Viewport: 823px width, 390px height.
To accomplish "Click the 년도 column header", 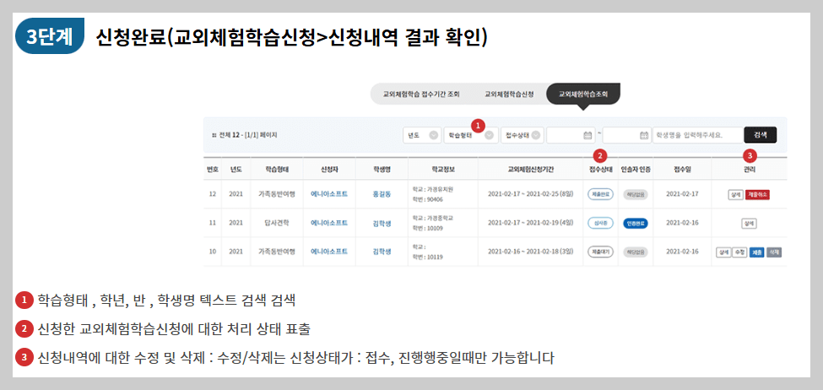I will coord(236,170).
